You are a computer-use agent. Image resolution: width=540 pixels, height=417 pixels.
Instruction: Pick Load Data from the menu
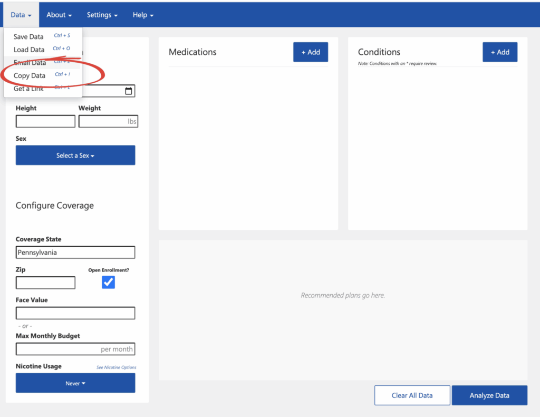29,50
